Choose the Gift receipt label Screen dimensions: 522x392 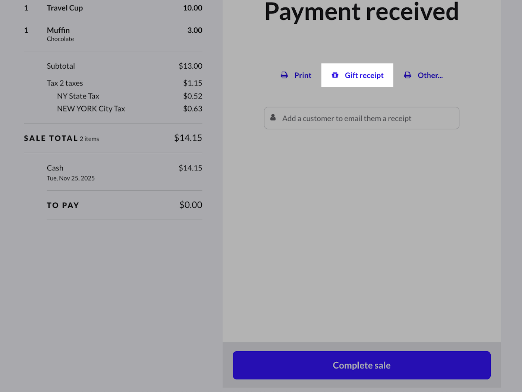[x=364, y=75]
